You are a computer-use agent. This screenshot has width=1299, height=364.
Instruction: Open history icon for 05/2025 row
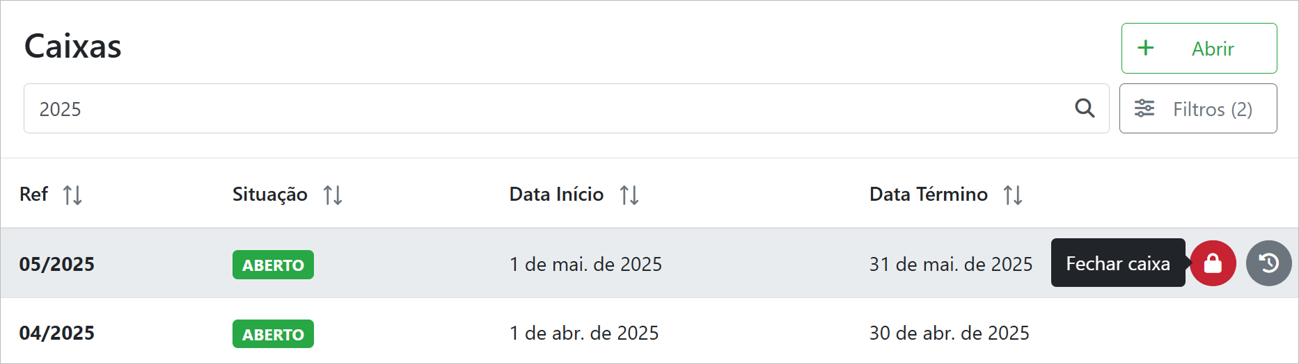coord(1268,263)
